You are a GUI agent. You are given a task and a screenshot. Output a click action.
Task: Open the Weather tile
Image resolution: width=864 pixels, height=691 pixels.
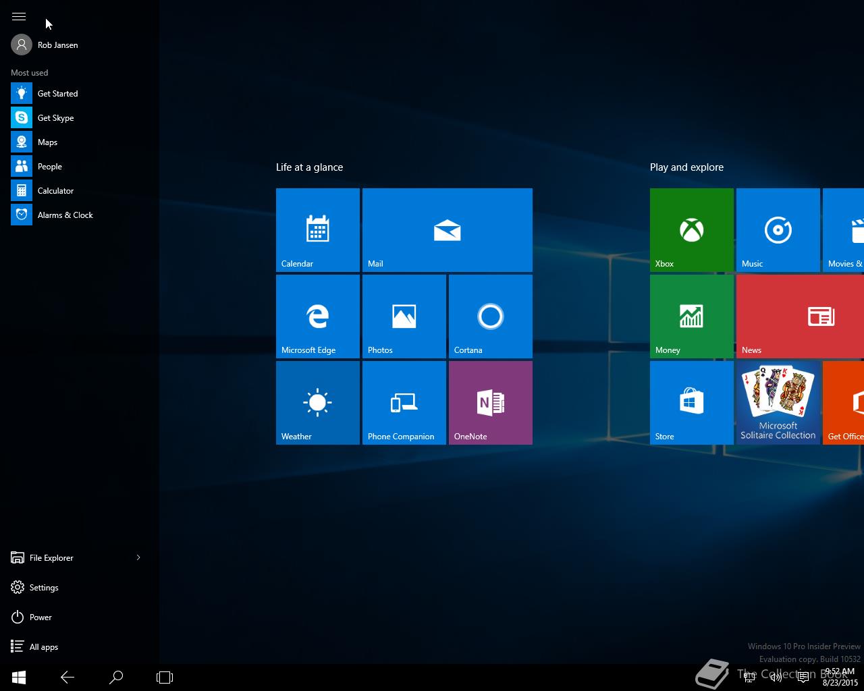pyautogui.click(x=318, y=403)
